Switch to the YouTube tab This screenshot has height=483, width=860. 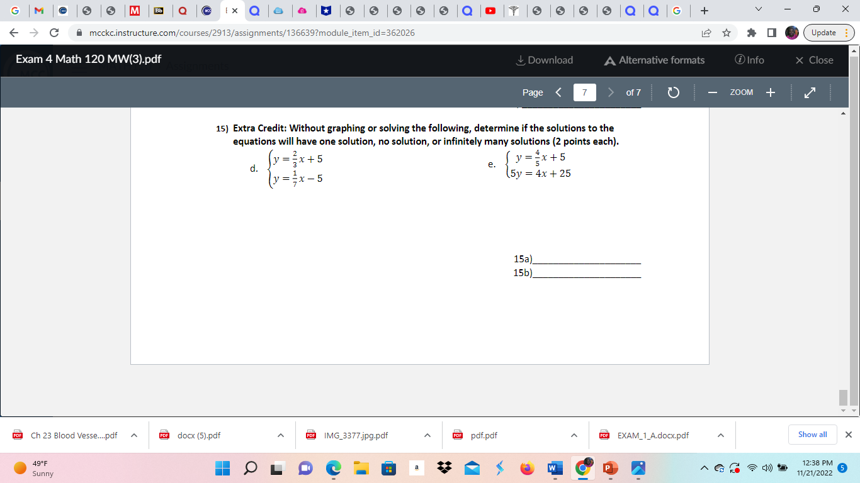490,11
